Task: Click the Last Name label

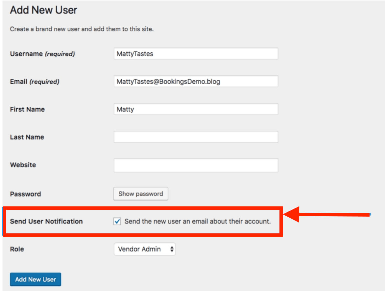Action: pos(27,137)
